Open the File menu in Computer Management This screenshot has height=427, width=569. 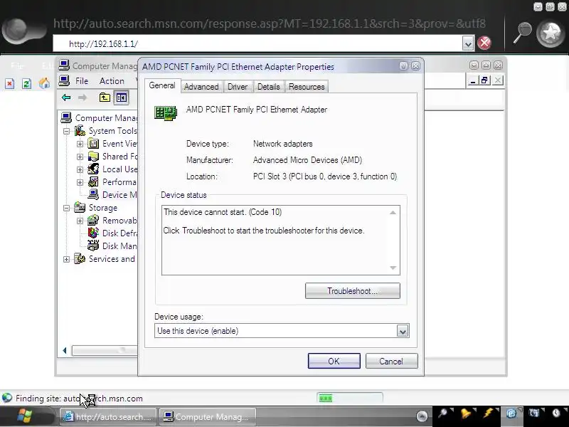pyautogui.click(x=82, y=81)
